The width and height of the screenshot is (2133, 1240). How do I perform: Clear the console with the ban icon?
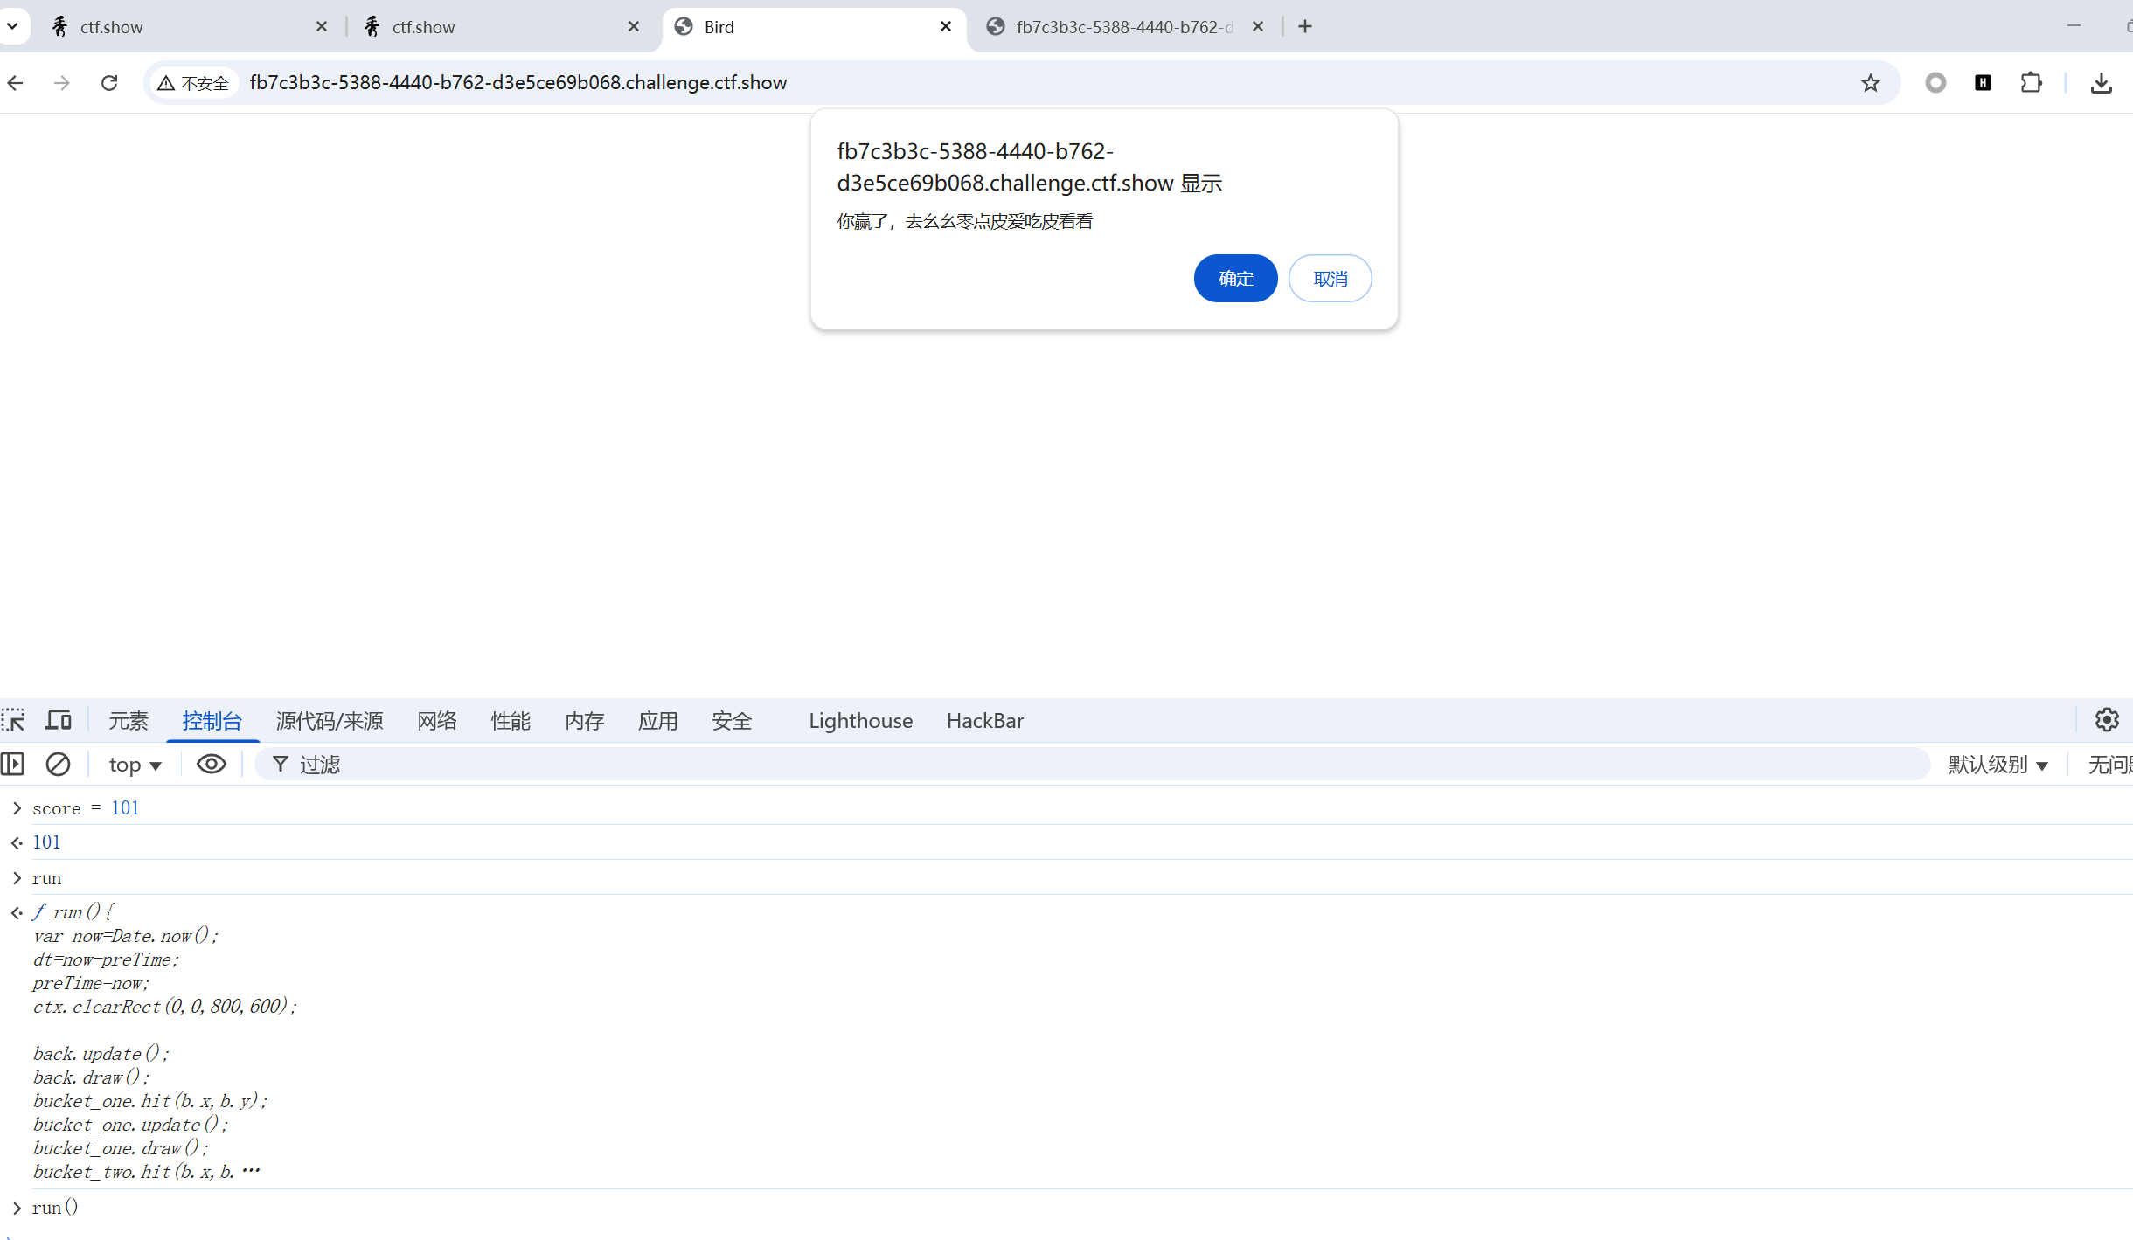(x=58, y=765)
